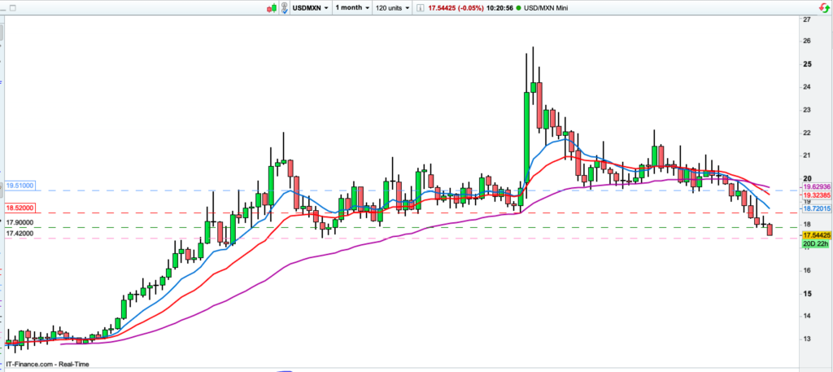Image resolution: width=833 pixels, height=372 pixels.
Task: Open the instrument info icon
Action: [x=421, y=7]
